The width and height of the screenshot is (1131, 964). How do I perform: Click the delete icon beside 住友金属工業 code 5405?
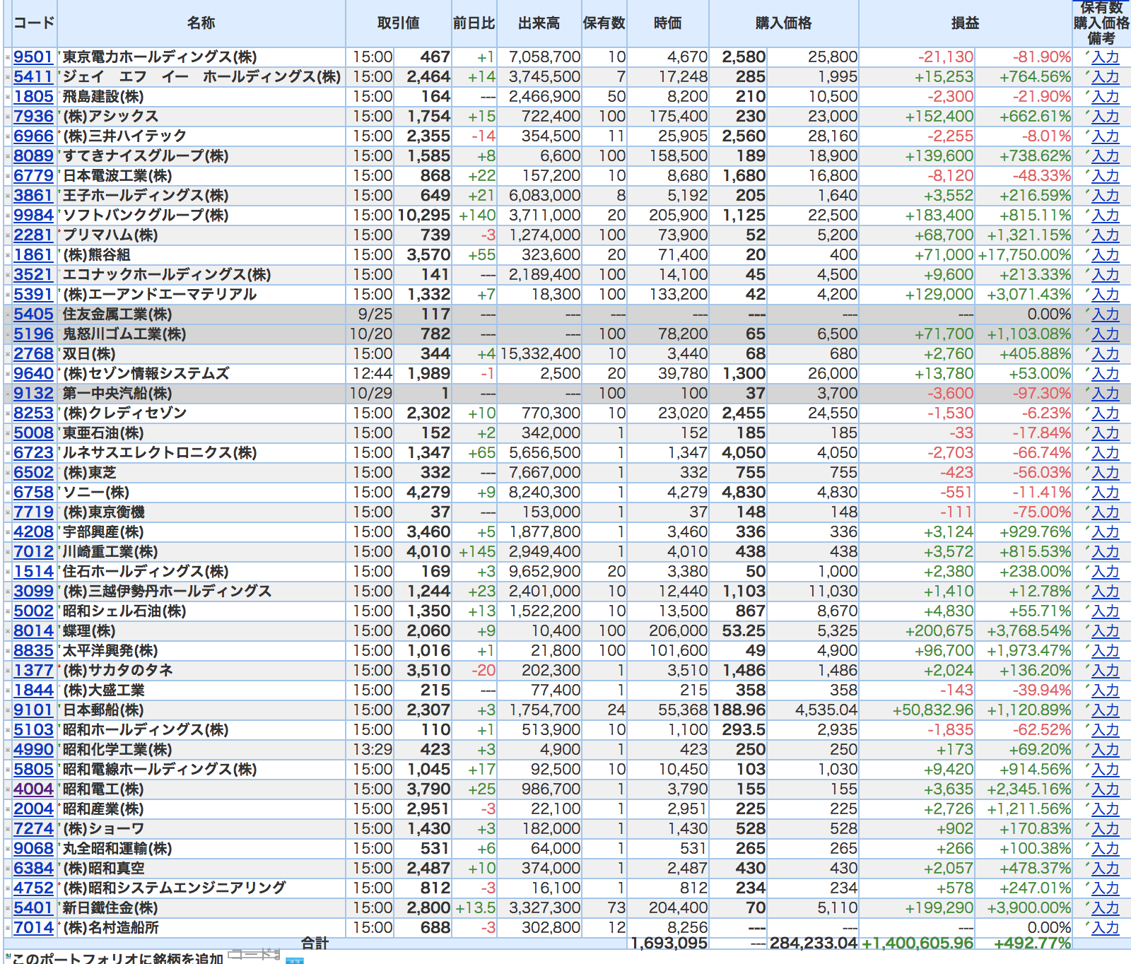pyautogui.click(x=8, y=315)
